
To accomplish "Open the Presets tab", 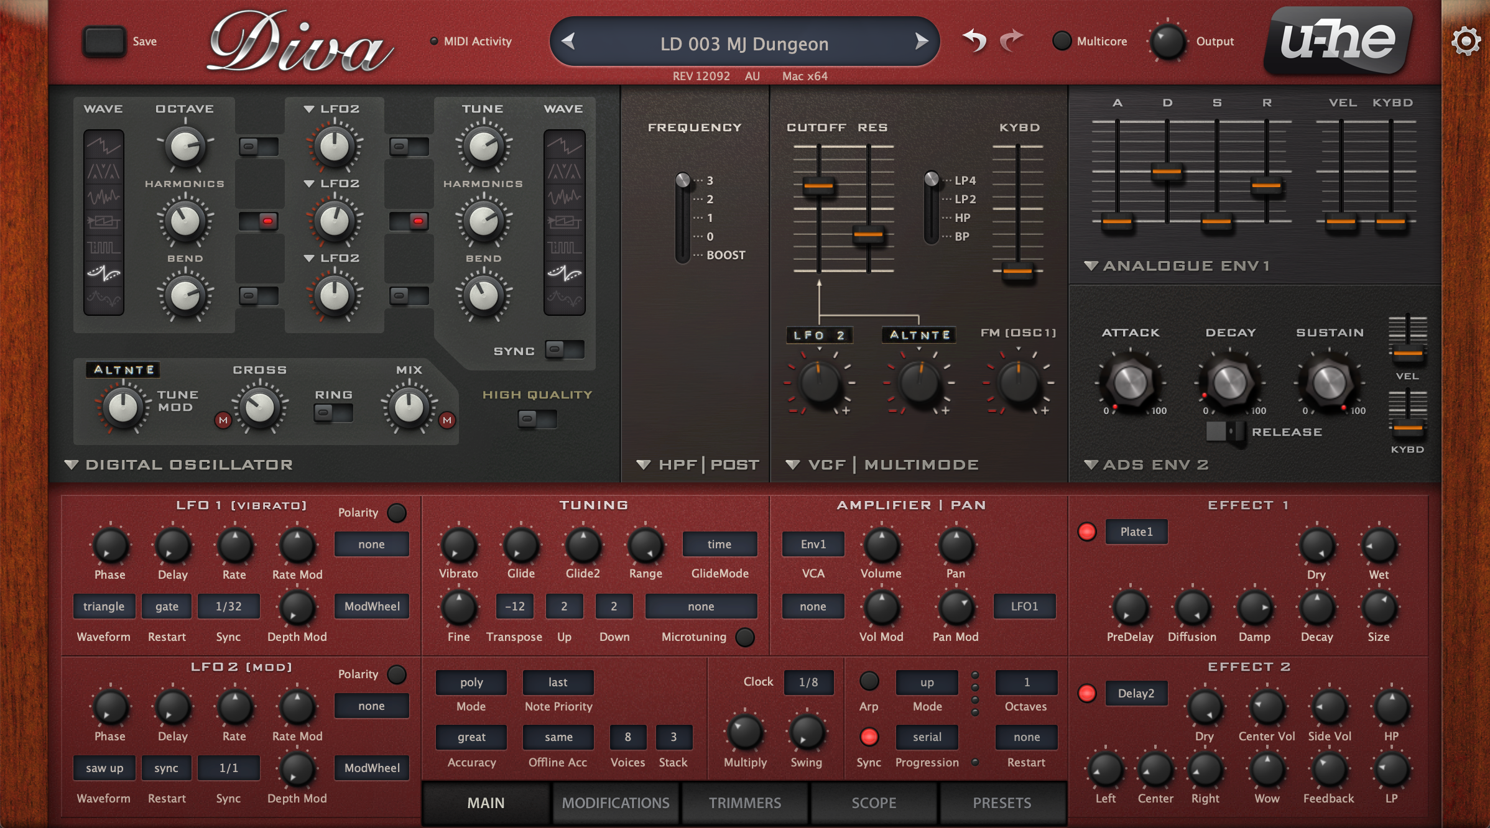I will pos(1001,803).
